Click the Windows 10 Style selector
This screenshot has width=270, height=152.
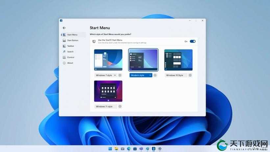[176, 75]
